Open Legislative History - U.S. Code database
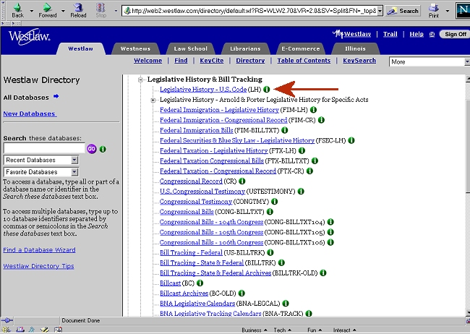 coord(203,90)
